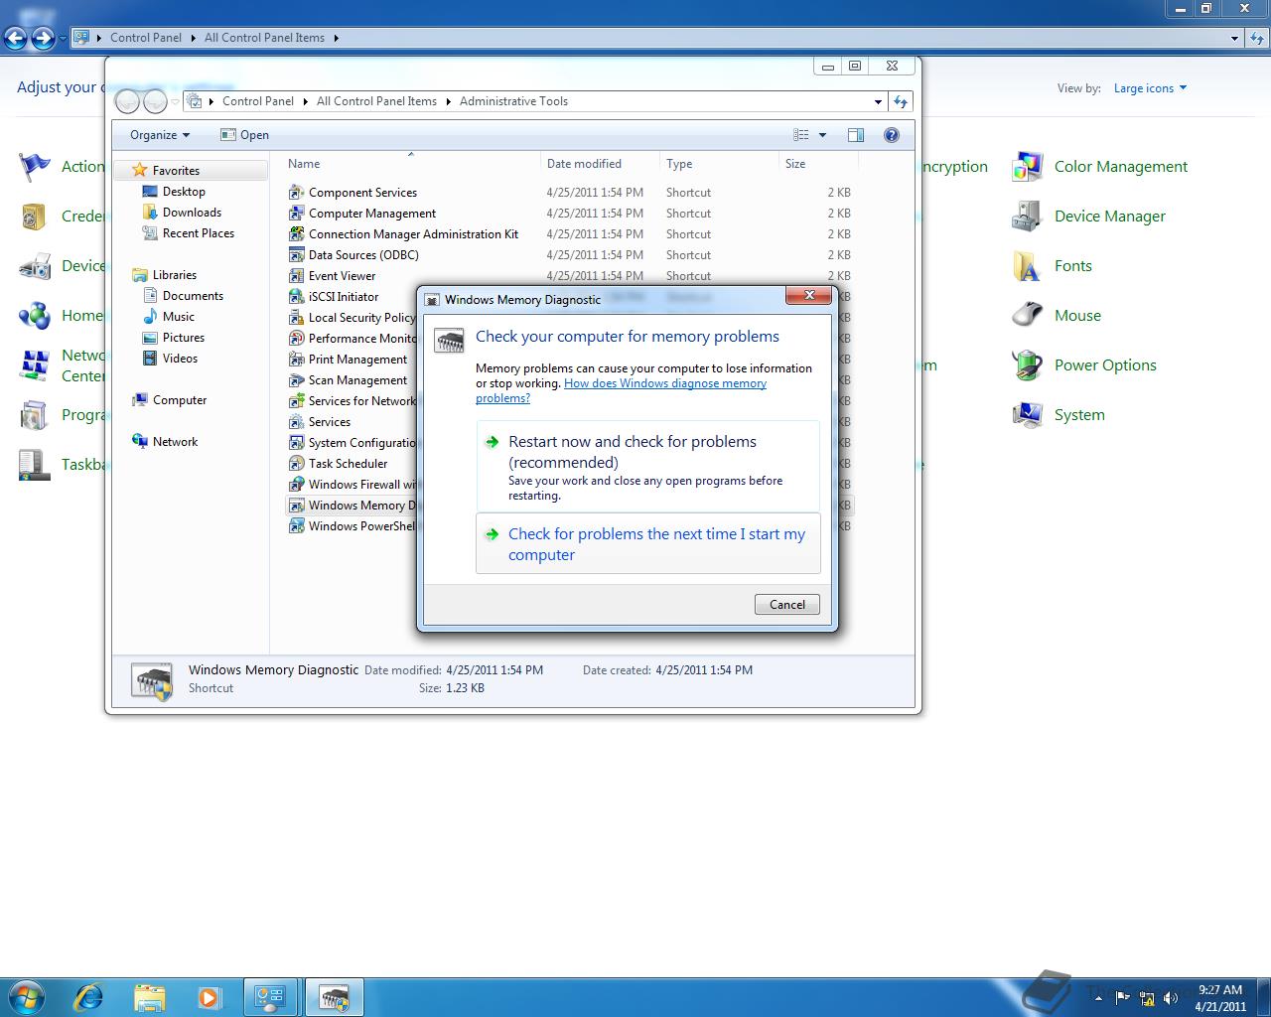Select Music library in navigation pane
The height and width of the screenshot is (1017, 1271).
coord(169,317)
